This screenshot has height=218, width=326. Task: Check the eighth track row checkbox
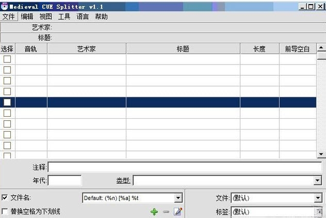point(7,135)
